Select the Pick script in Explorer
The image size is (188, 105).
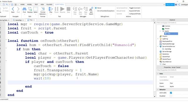point(171,34)
